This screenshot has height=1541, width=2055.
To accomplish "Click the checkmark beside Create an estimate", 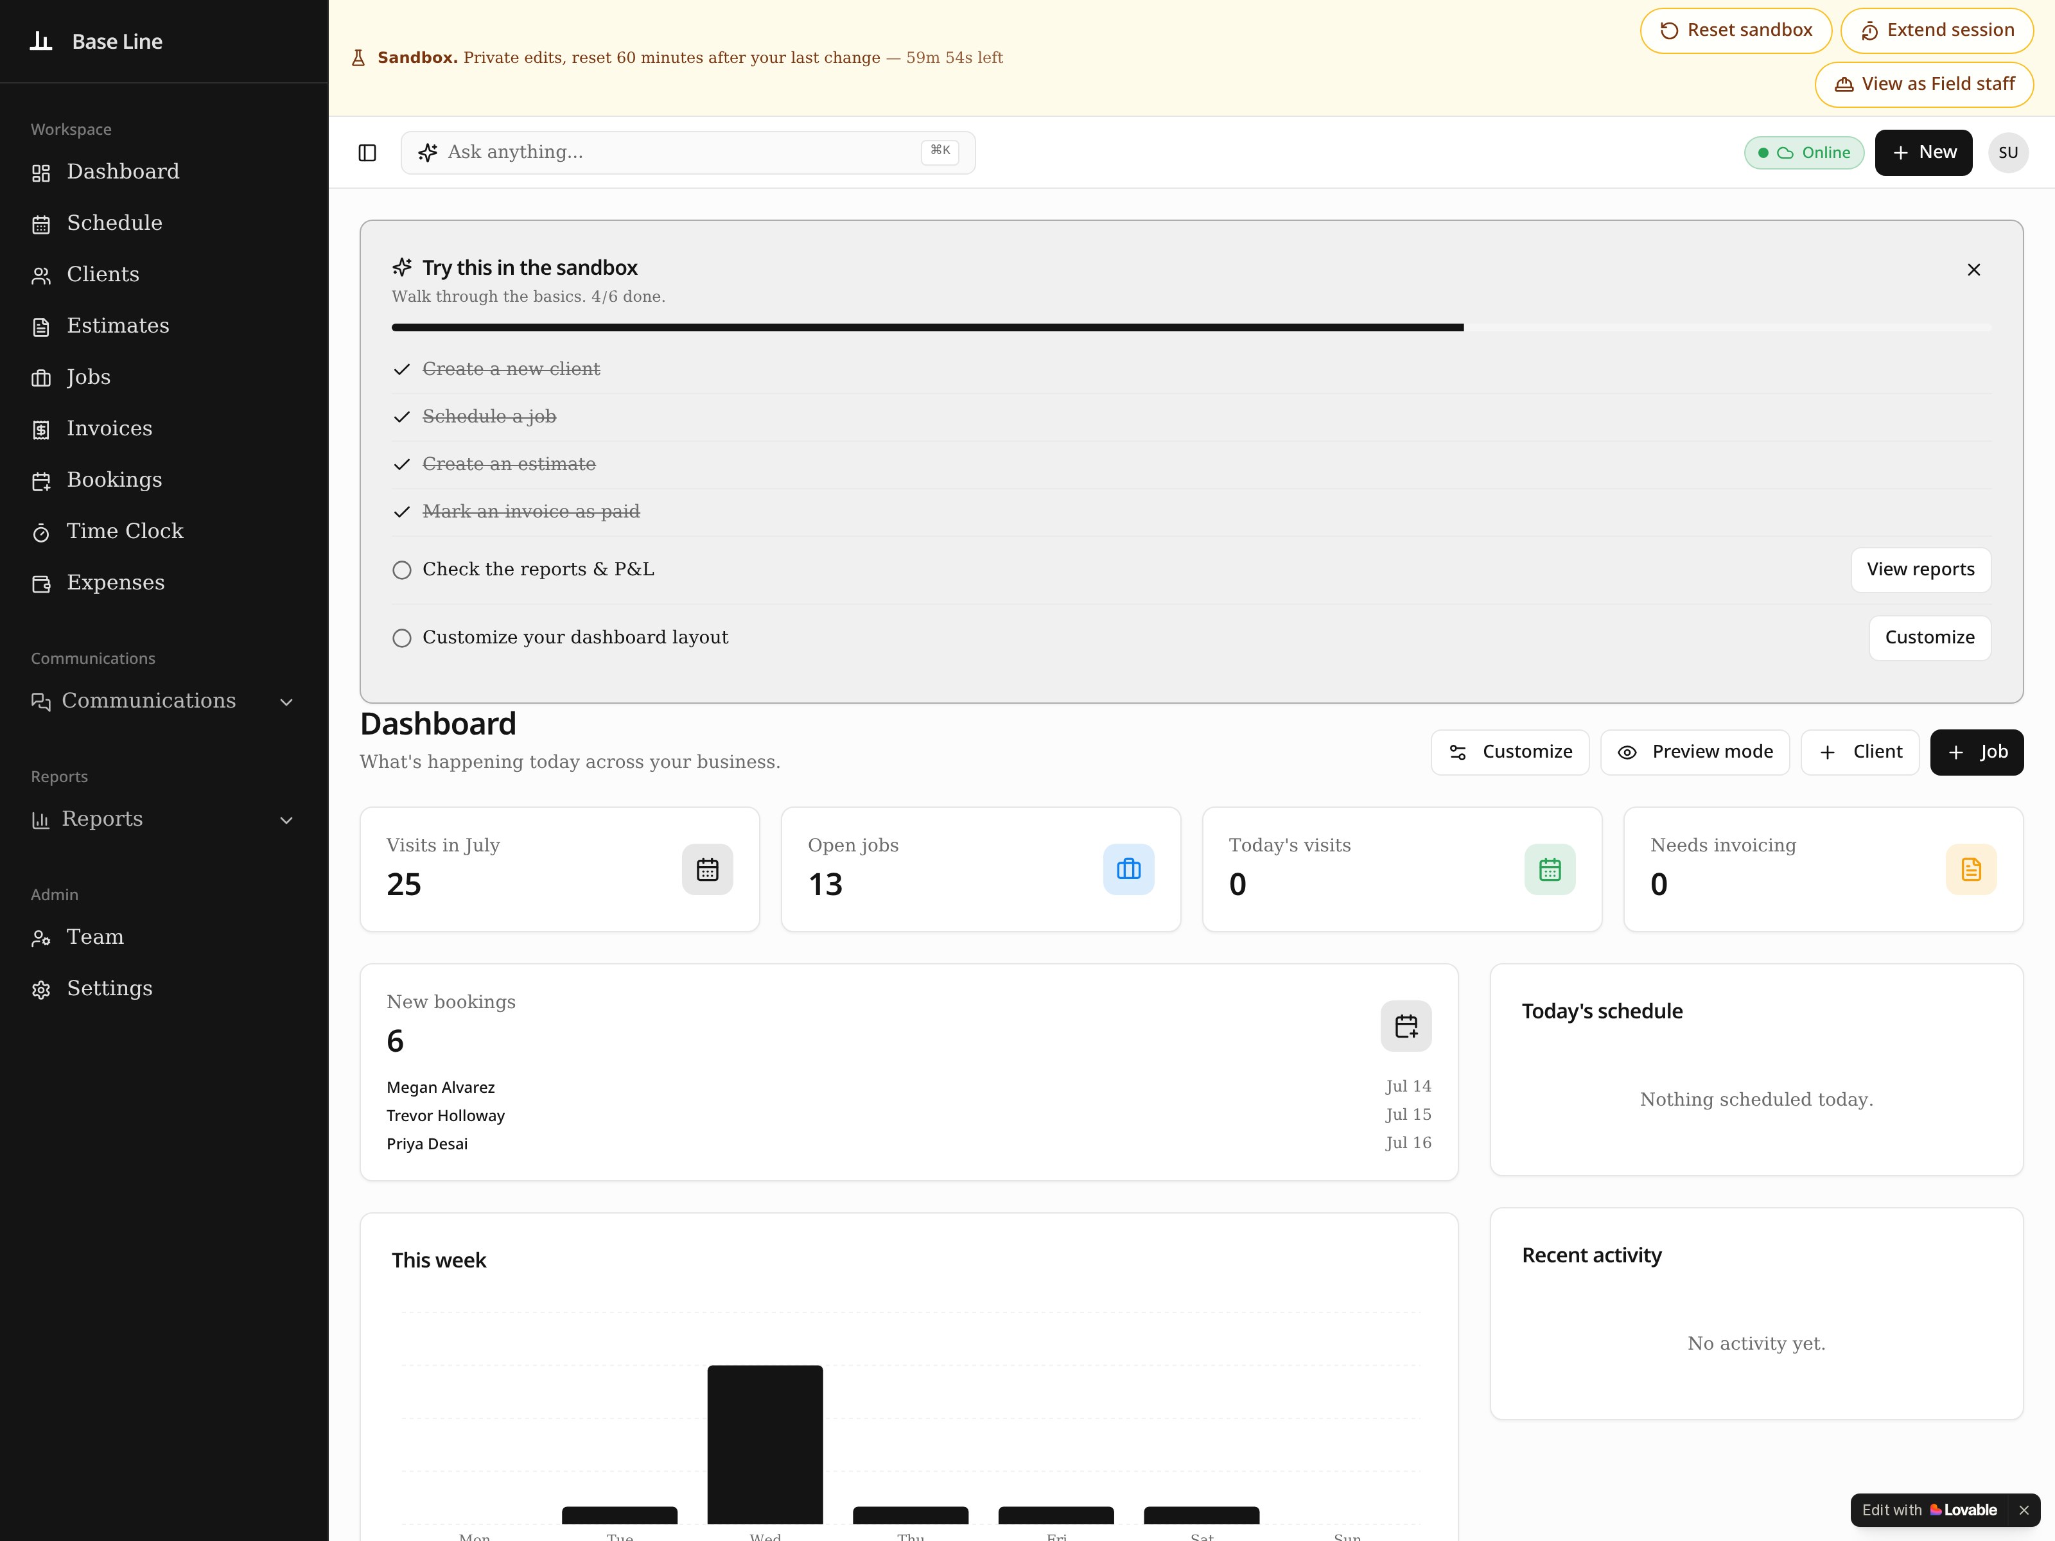I will tap(401, 464).
